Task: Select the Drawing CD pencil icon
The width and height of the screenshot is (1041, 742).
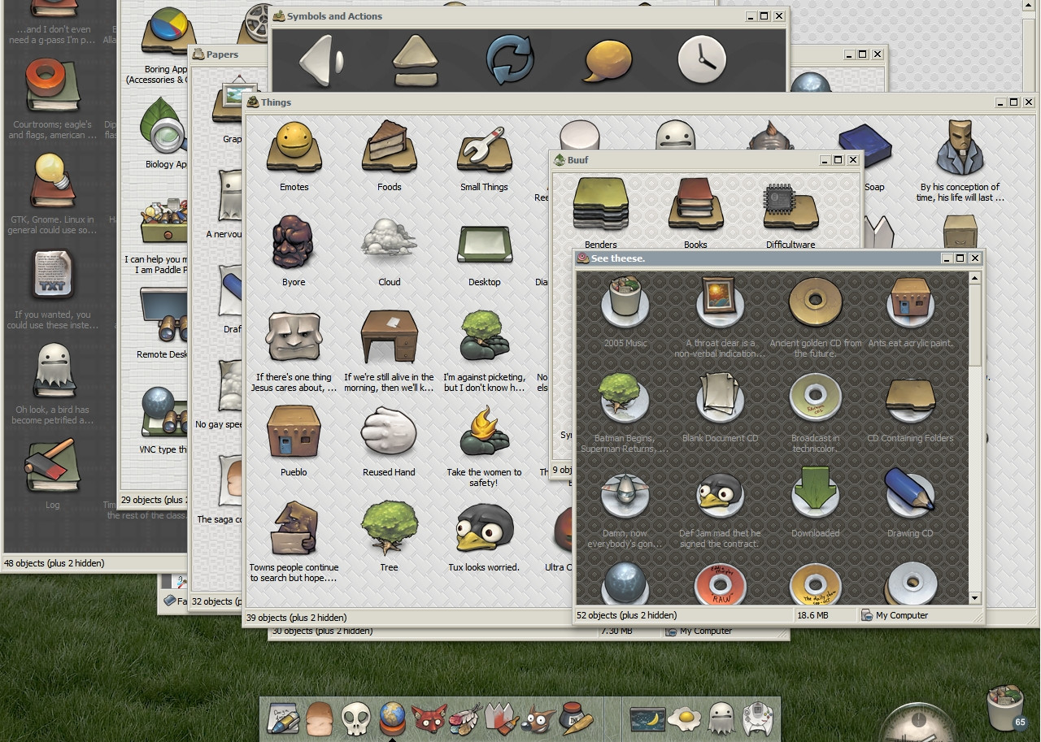Action: [x=910, y=492]
